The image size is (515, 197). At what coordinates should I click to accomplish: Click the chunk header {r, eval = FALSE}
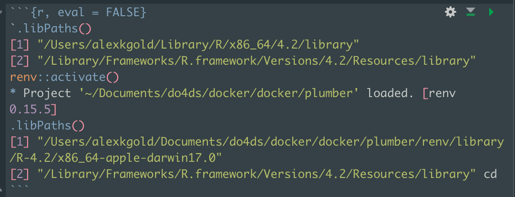pyautogui.click(x=78, y=13)
